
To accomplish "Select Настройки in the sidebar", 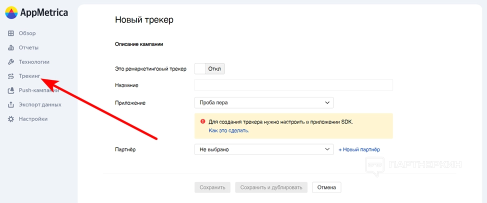I will (x=33, y=119).
